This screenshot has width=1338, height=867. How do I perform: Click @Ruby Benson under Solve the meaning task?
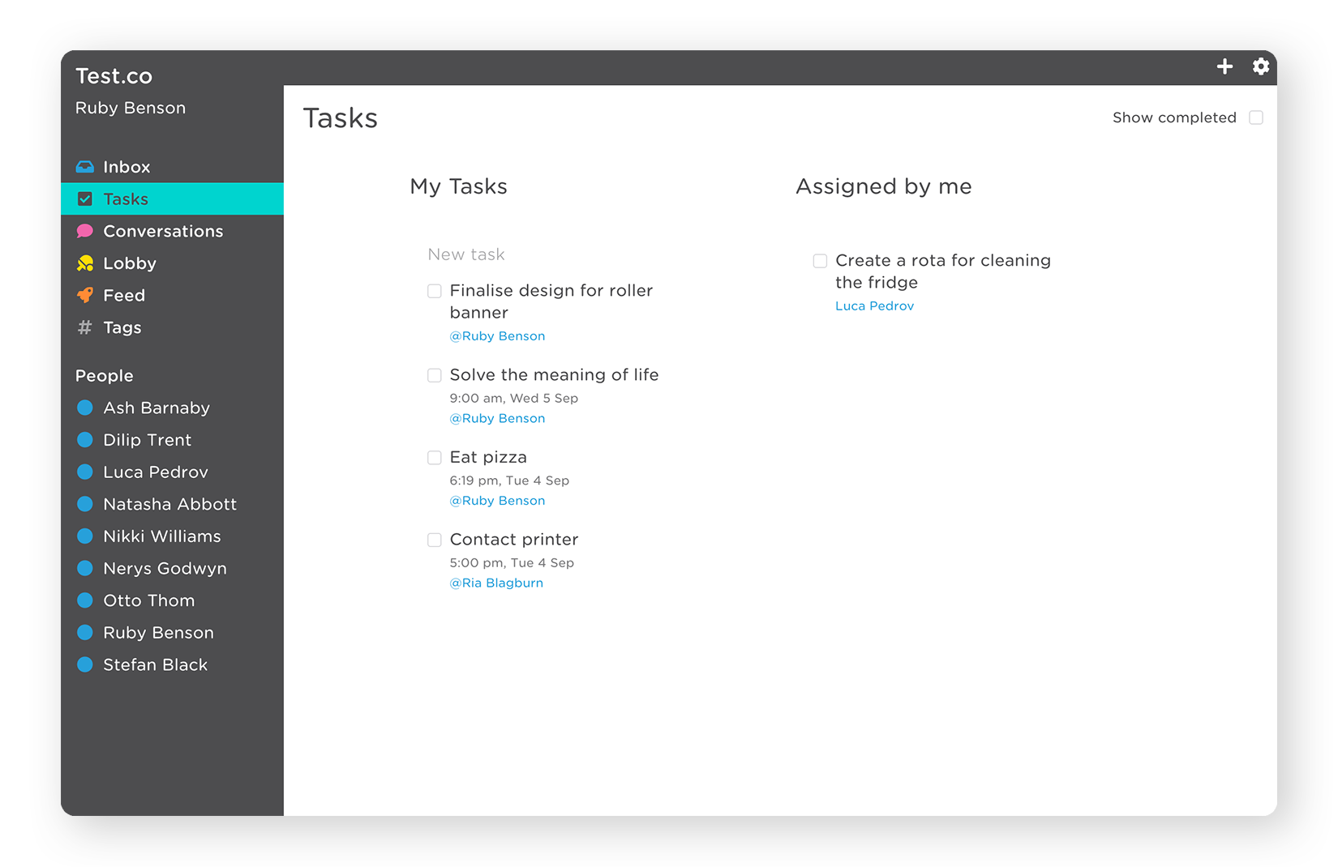497,419
